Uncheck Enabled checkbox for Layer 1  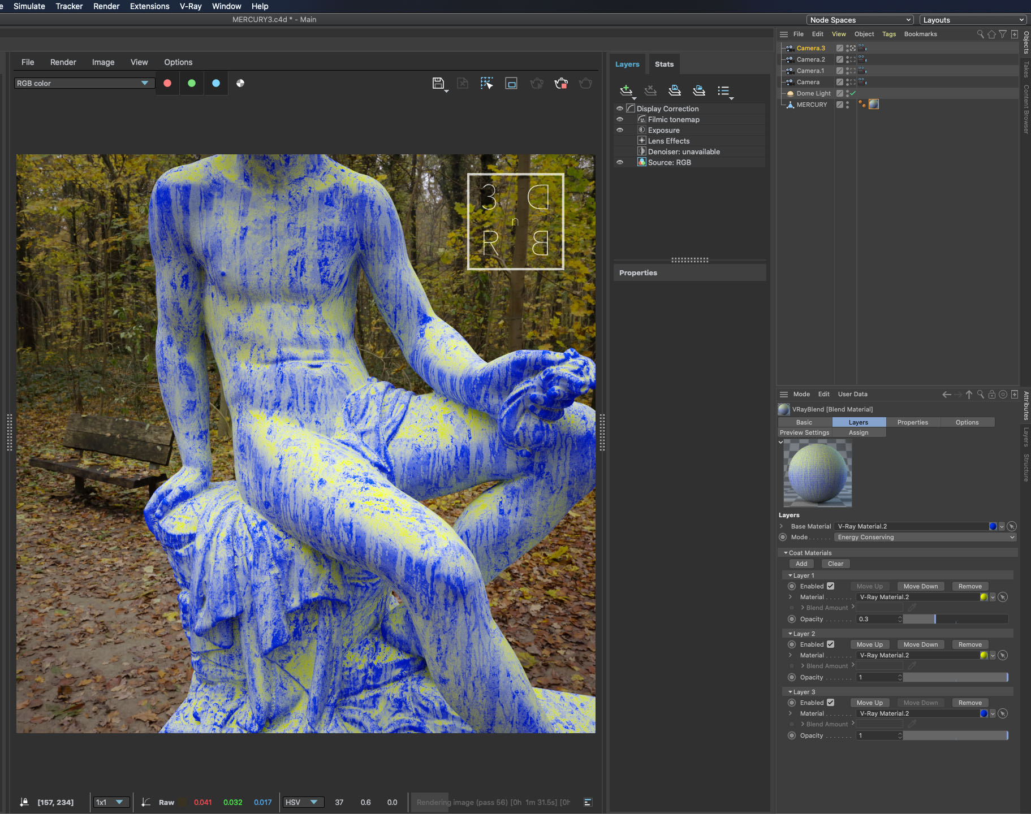830,586
